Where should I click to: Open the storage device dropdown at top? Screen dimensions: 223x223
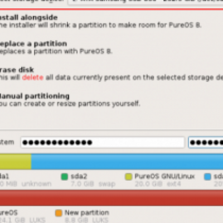[x=146, y=2]
